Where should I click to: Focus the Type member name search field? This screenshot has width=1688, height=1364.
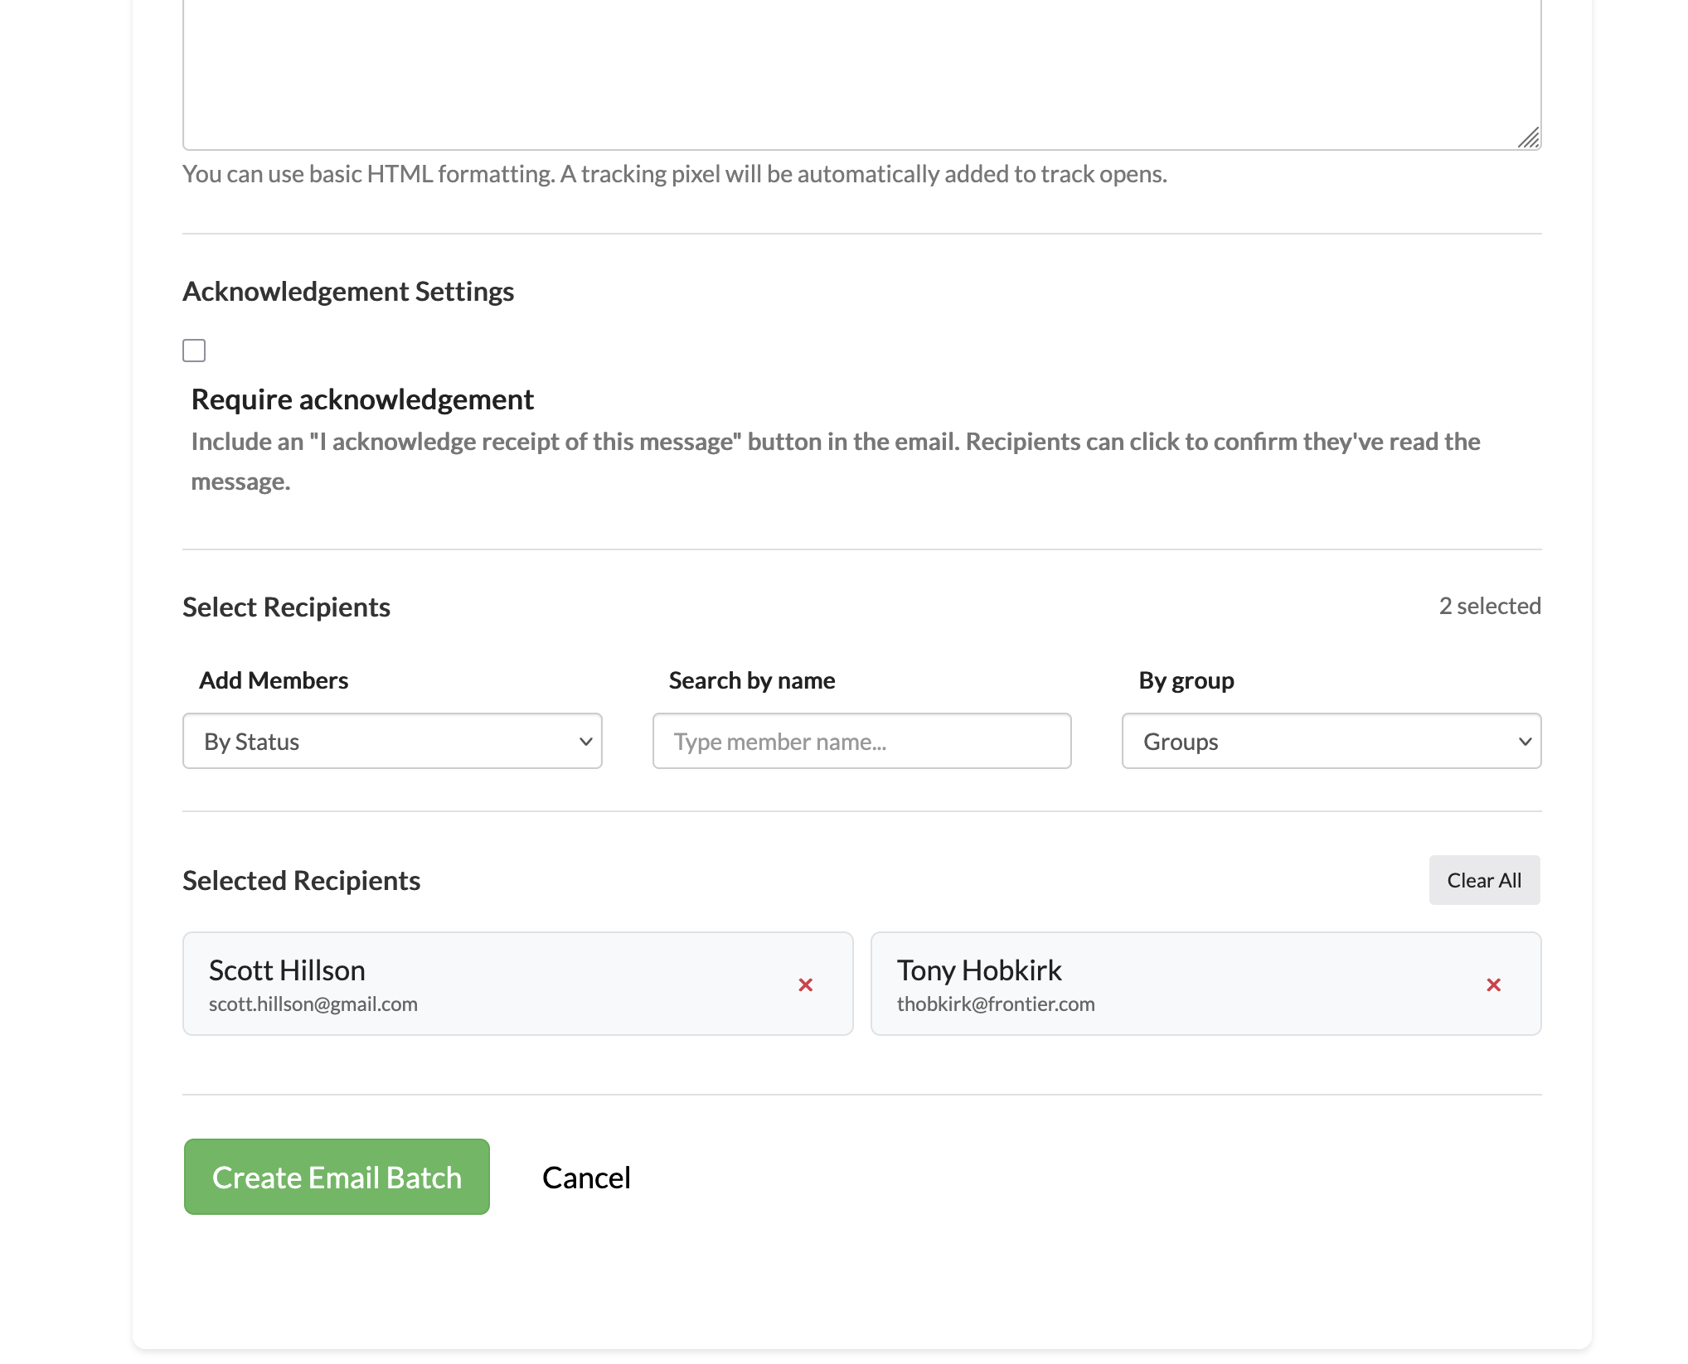tap(861, 741)
